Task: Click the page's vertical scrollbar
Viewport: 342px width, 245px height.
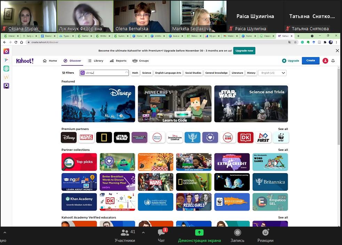Action: (x=339, y=104)
